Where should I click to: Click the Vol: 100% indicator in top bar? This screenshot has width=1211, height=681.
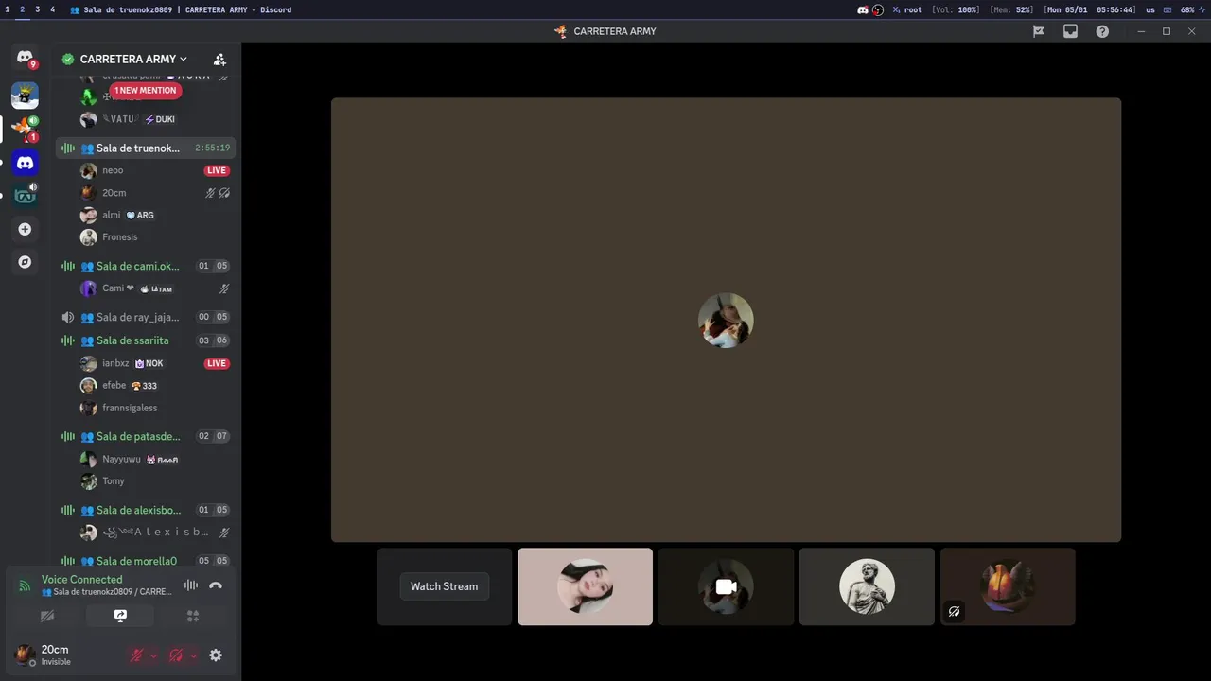(956, 9)
